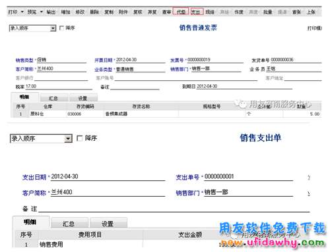Click the 打印 toolbar button
The width and height of the screenshot is (330, 252).
[13, 12]
